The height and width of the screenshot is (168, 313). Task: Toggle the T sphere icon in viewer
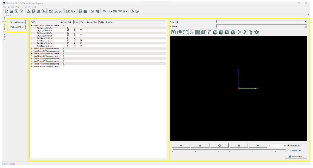pyautogui.click(x=221, y=32)
